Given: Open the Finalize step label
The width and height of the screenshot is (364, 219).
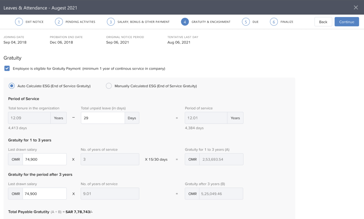Looking at the screenshot, I should pos(287,22).
